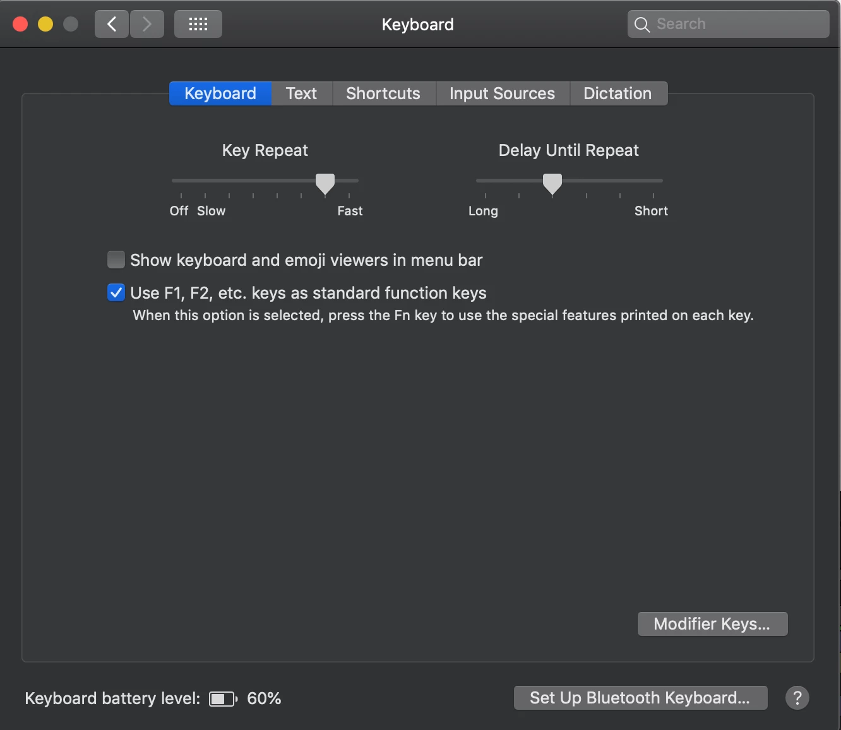841x730 pixels.
Task: Click the magnifying glass search icon
Action: click(x=642, y=25)
